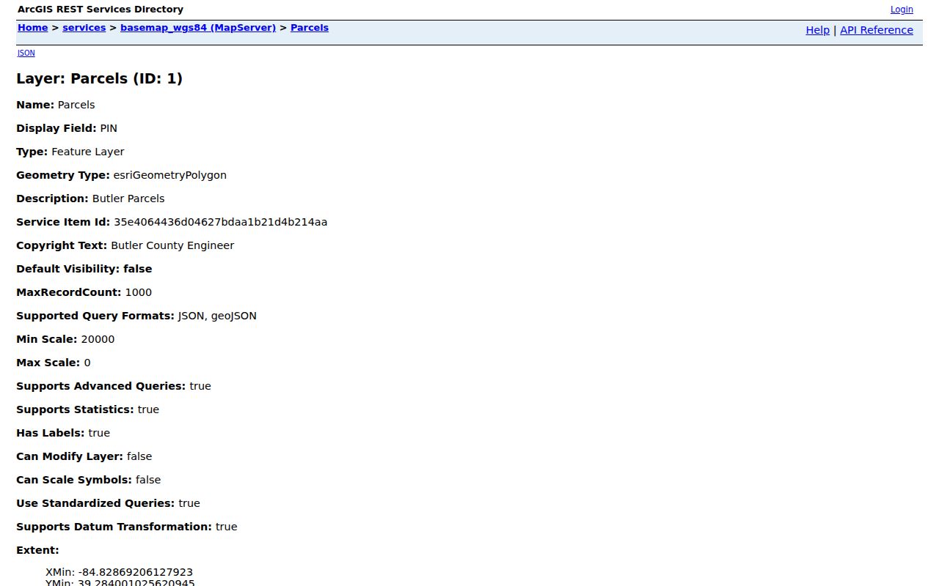Screen dimensions: 939x586
Task: Select the Description text Butler Parcels
Action: pyautogui.click(x=128, y=199)
